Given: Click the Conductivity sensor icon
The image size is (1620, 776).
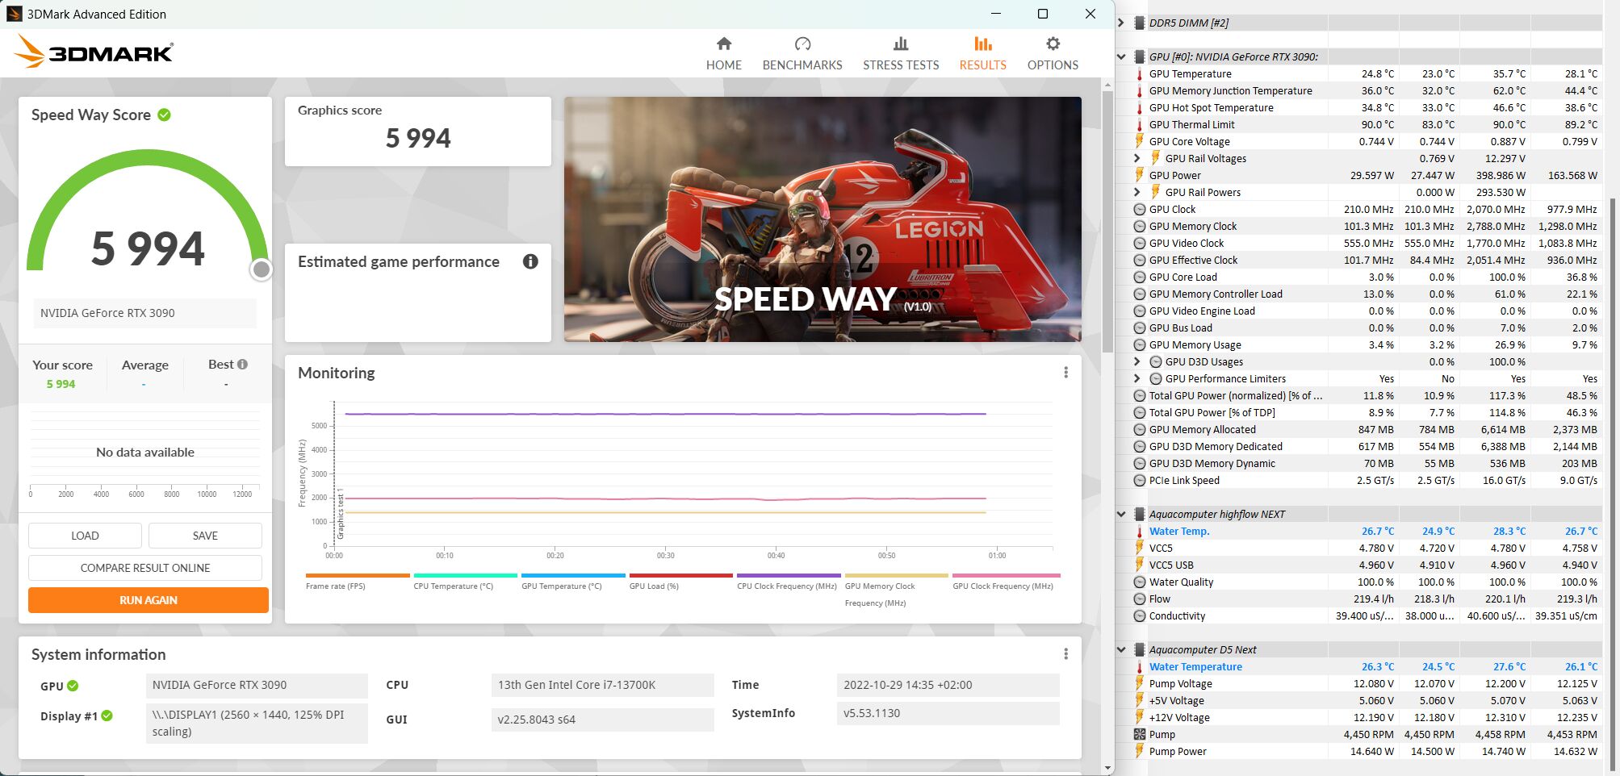Looking at the screenshot, I should [1140, 615].
